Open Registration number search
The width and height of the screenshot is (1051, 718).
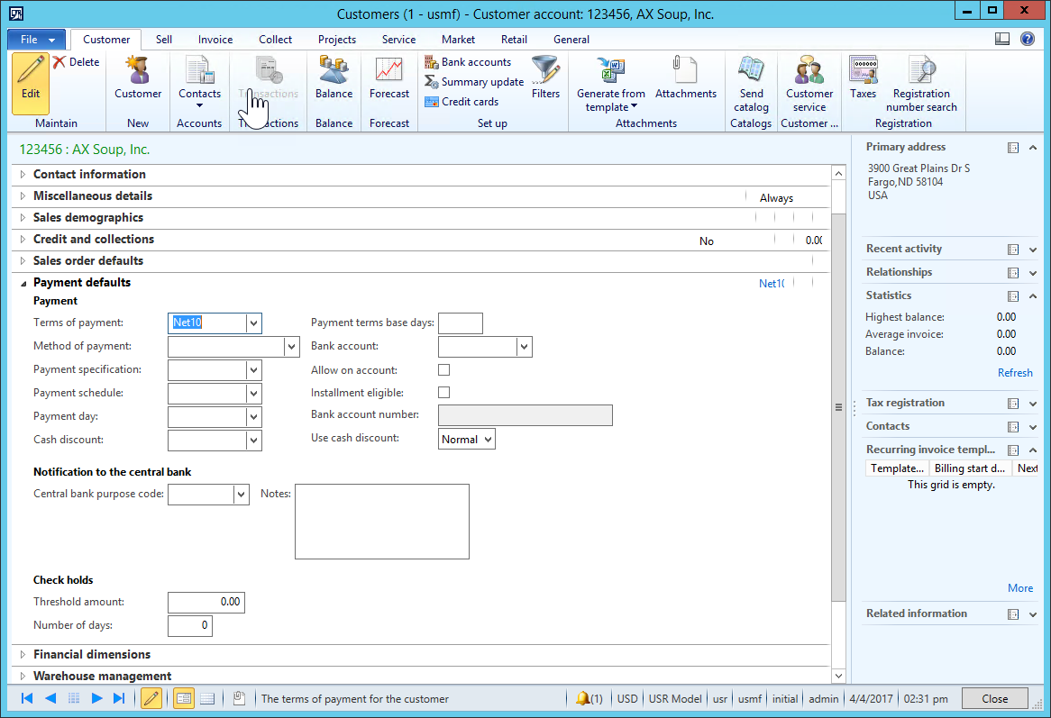[921, 84]
